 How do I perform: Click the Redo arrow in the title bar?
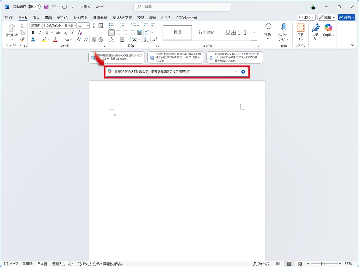[x=65, y=7]
